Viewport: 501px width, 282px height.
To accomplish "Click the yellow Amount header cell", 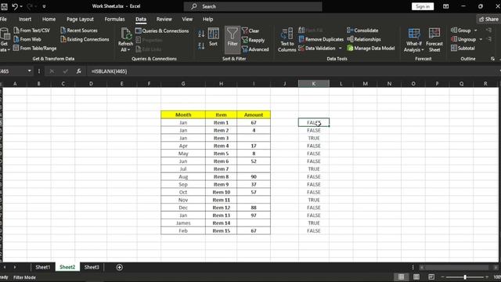I will 254,115.
